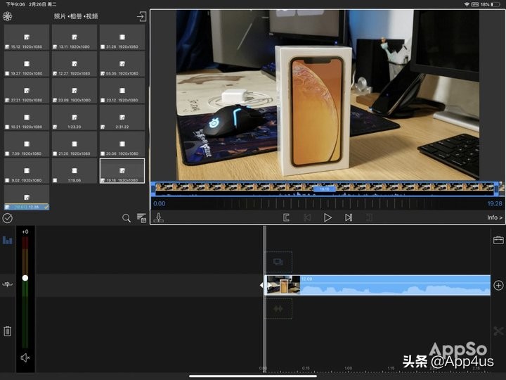
Task: Tap the add clip plus circle
Action: 498,285
